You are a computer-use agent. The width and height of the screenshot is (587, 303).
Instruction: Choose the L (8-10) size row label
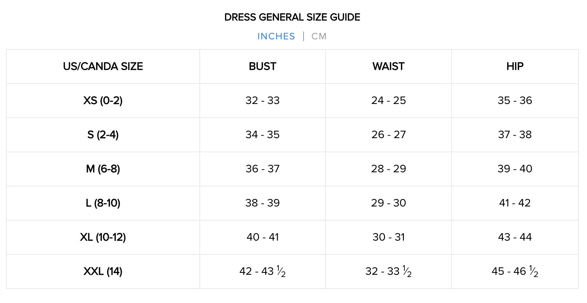click(103, 203)
